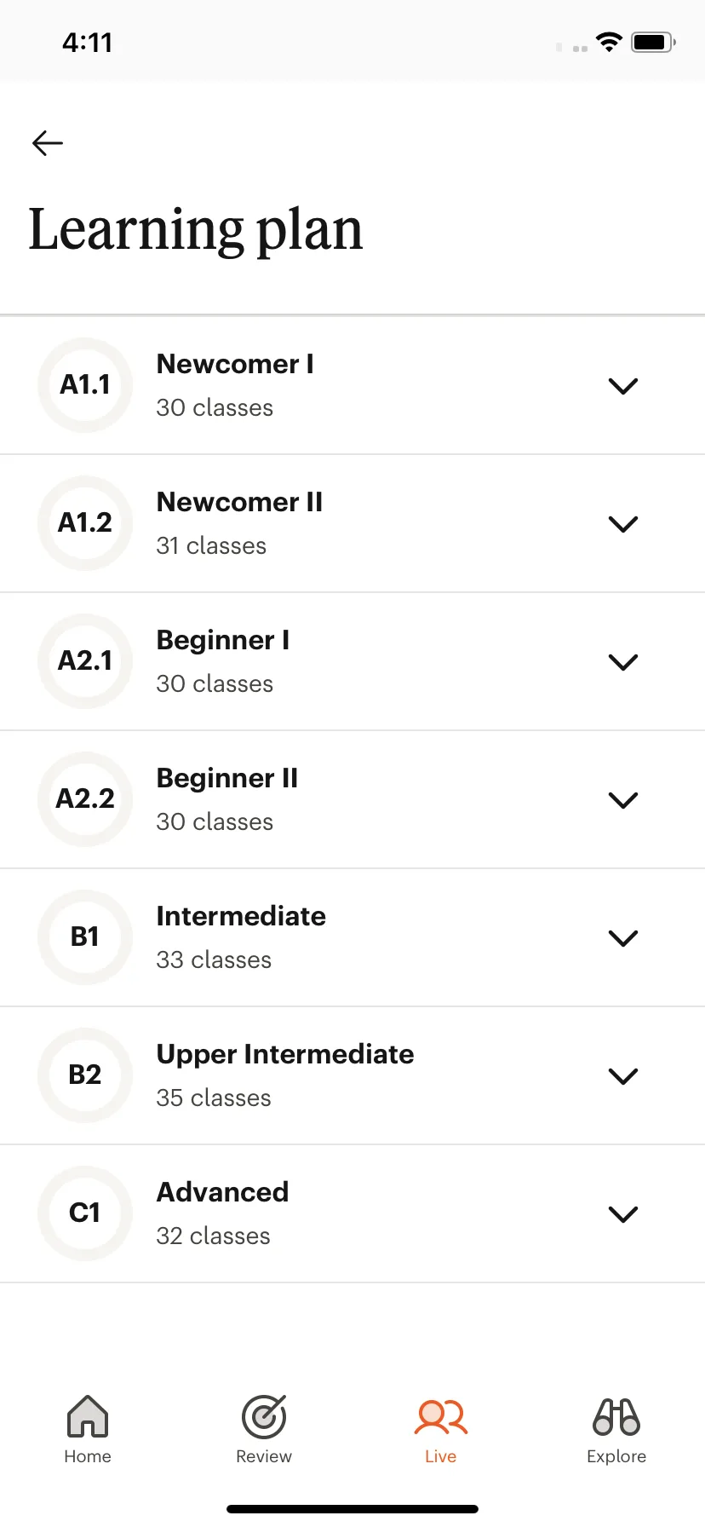The height and width of the screenshot is (1527, 705).
Task: Select the Advanced course title
Action: tap(223, 1192)
